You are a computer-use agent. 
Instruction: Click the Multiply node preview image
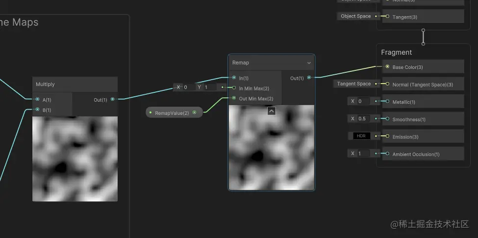(x=75, y=159)
